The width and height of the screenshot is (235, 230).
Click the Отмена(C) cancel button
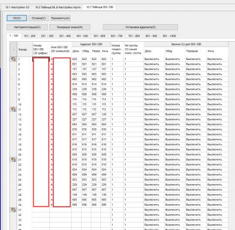point(39,18)
